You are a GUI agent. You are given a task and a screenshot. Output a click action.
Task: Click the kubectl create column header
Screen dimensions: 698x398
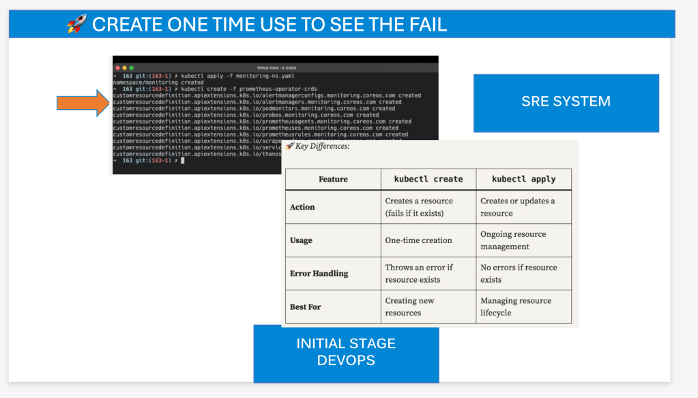pyautogui.click(x=428, y=179)
